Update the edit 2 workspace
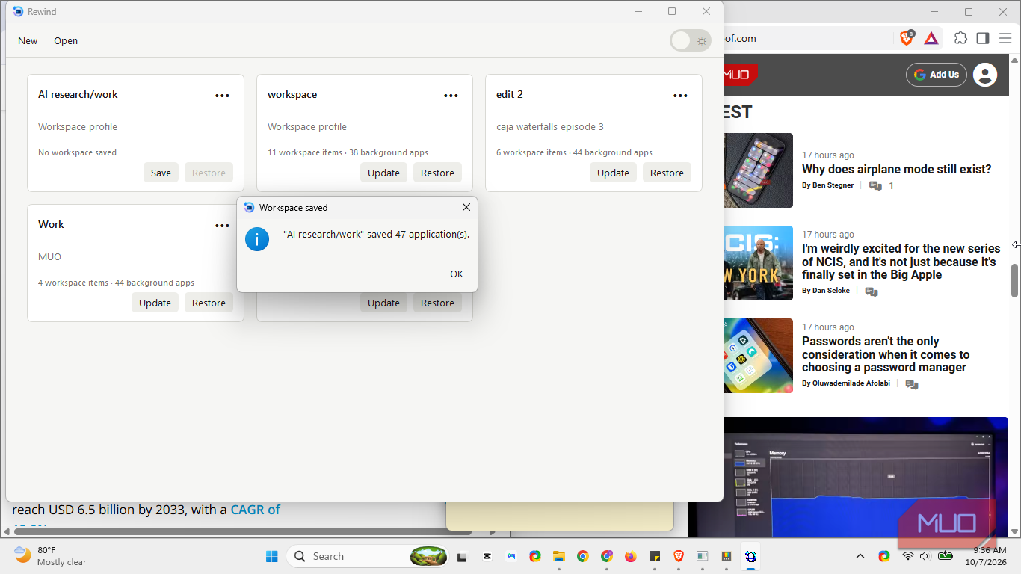Screen dimensions: 1021x574 (x=613, y=173)
